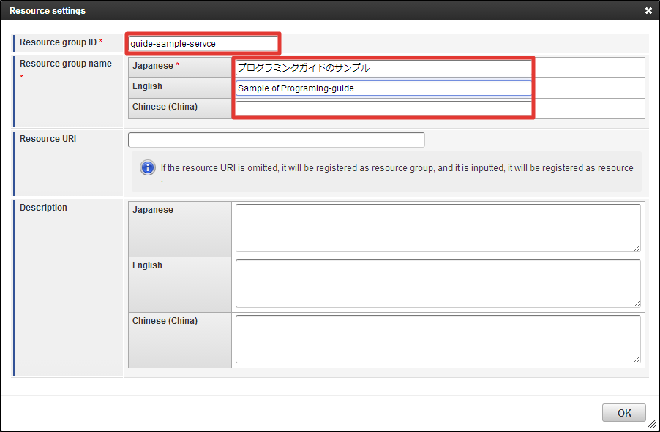Click the Chinese (China) description text area
660x432 pixels.
[438, 339]
